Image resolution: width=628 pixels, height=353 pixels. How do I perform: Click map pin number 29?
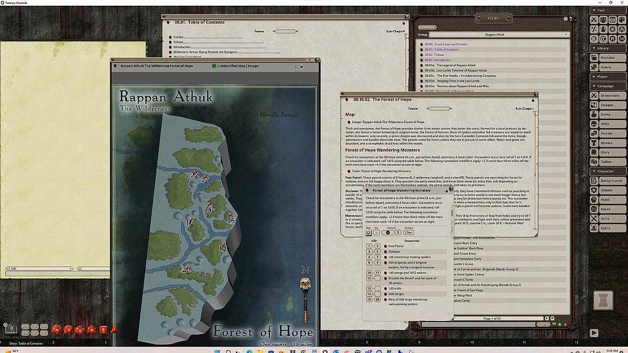click(194, 174)
